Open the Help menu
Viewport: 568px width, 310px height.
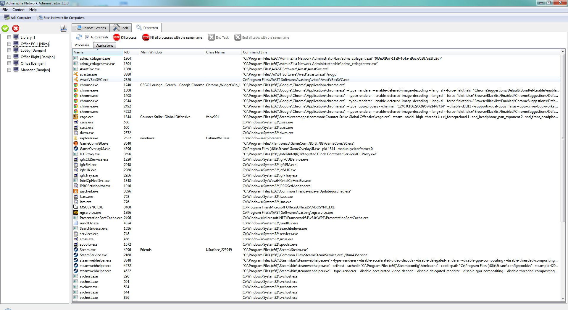[33, 10]
